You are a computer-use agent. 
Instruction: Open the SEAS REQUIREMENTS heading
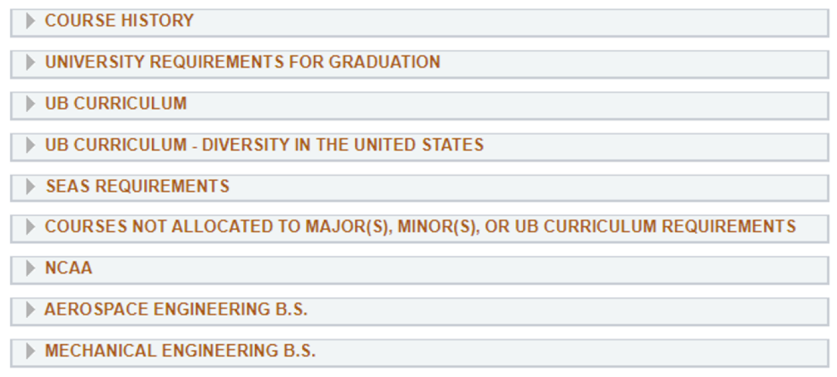pos(137,186)
